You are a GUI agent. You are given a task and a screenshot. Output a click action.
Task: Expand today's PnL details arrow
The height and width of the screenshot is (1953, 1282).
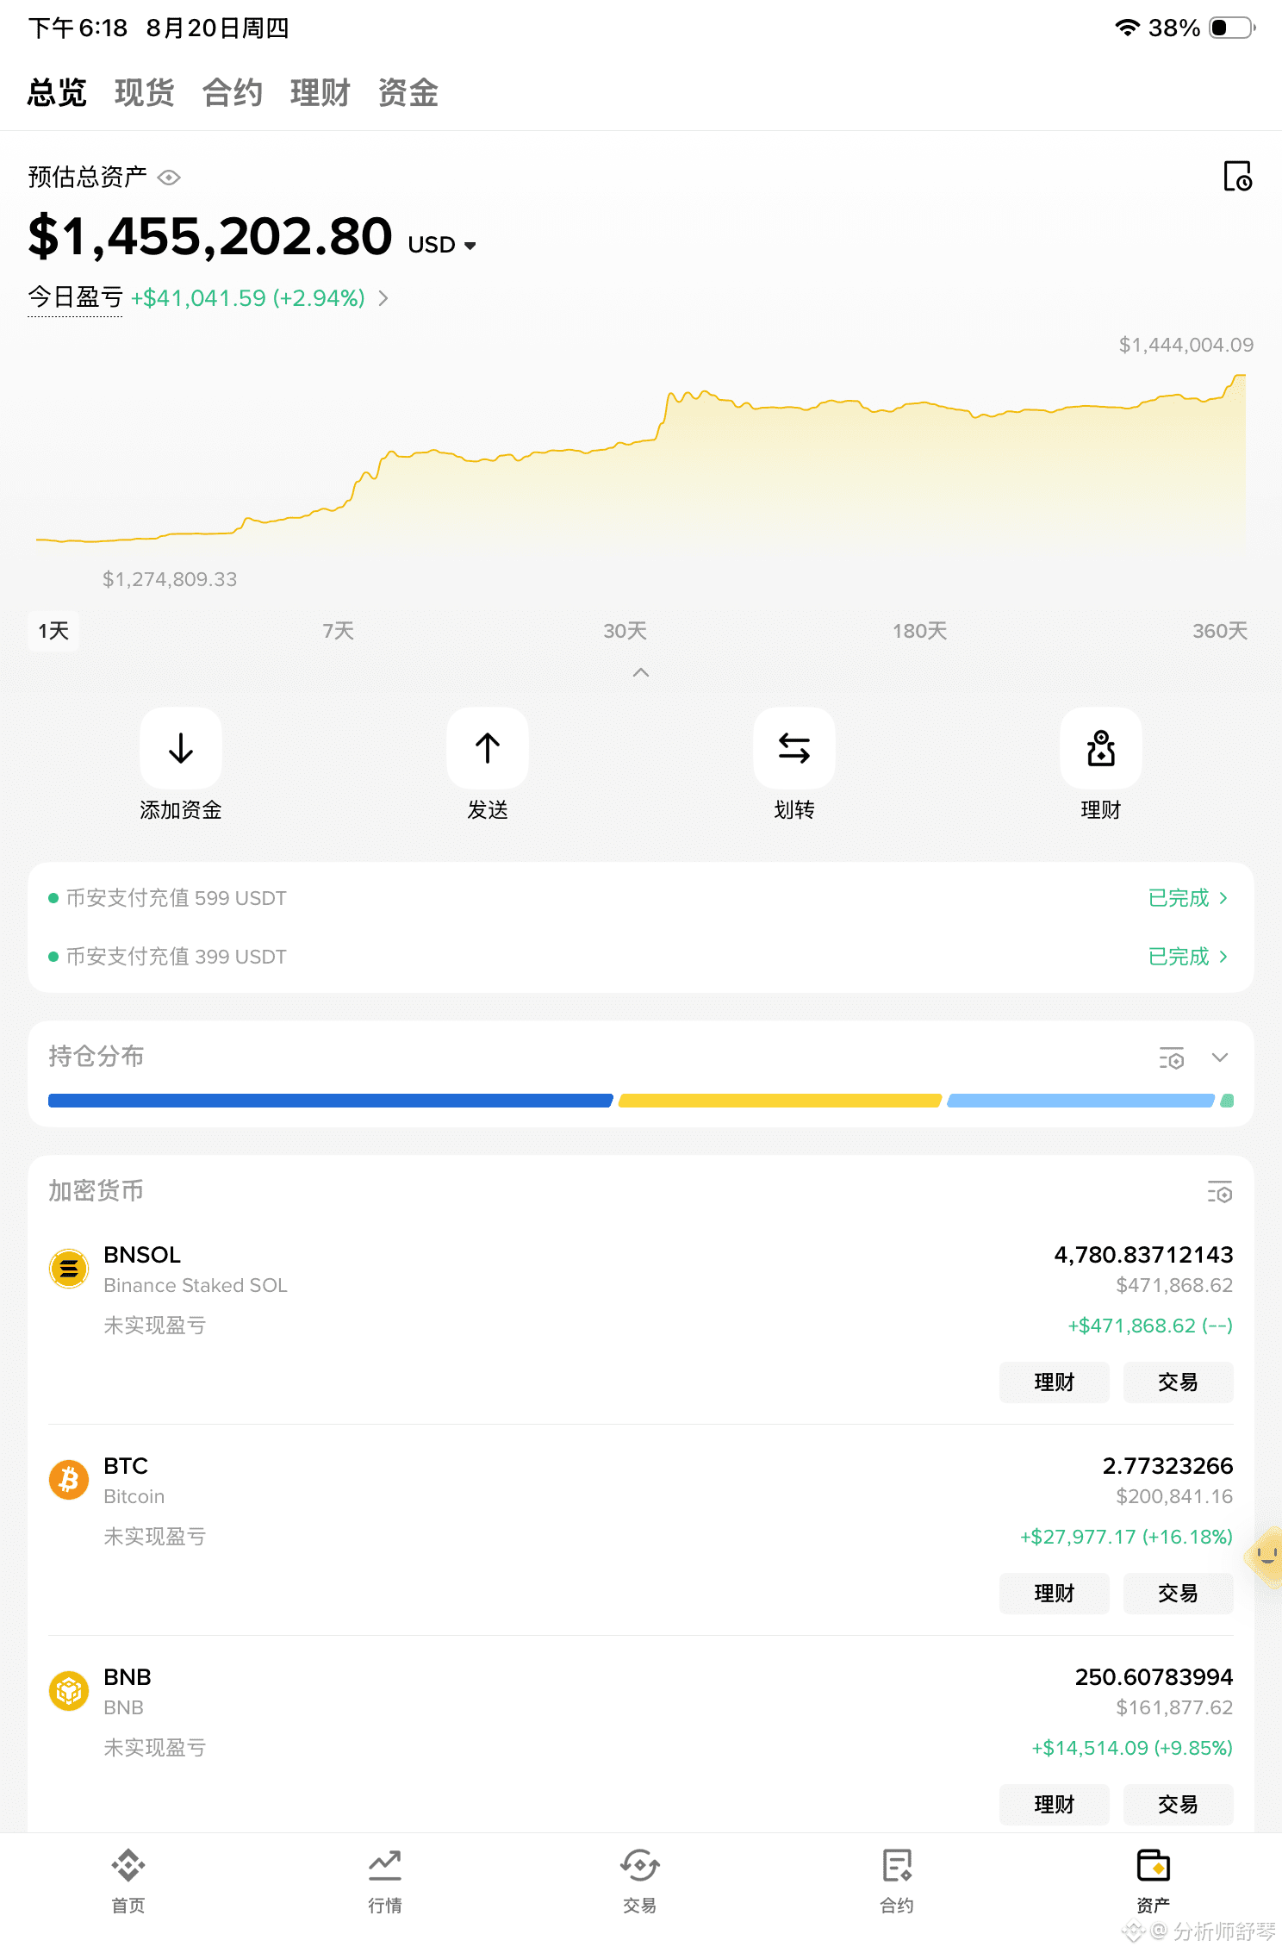[x=383, y=298]
